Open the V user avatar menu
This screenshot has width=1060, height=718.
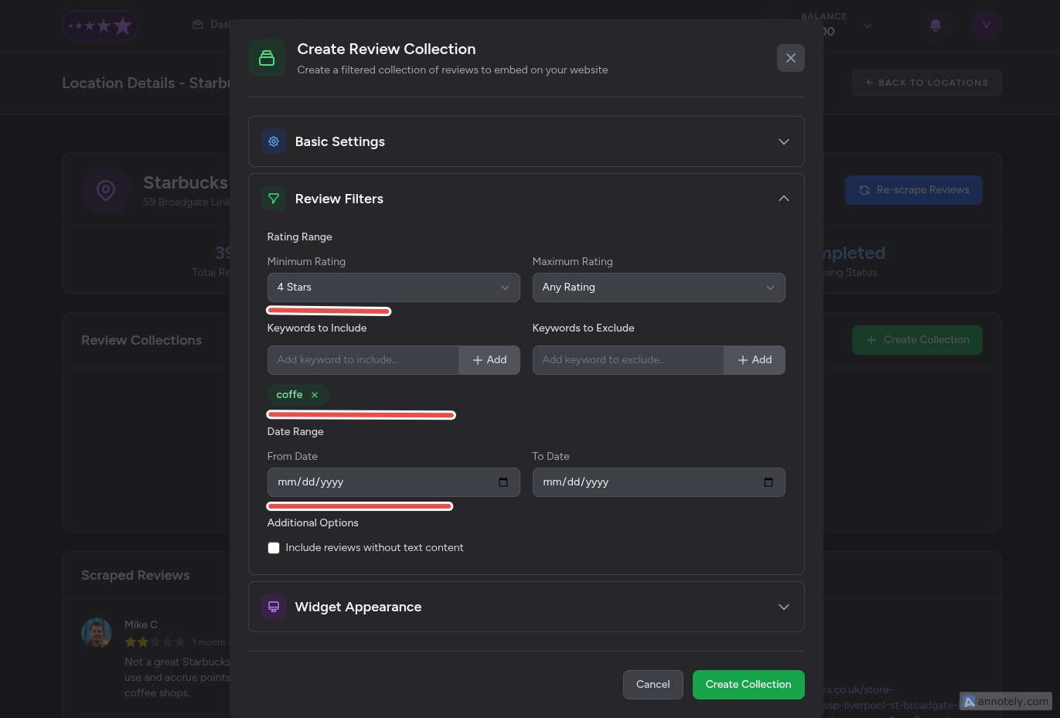click(x=986, y=25)
